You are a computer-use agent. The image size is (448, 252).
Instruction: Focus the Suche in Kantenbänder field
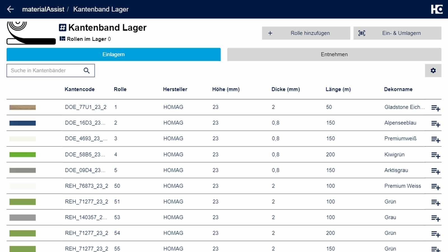coord(45,71)
